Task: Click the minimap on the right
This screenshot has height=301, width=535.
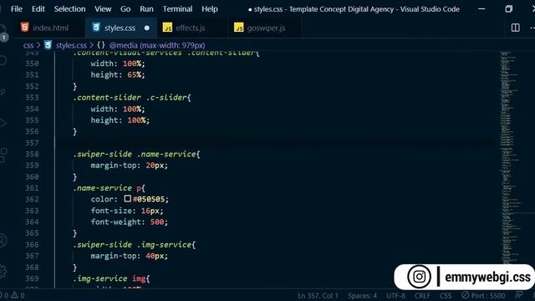Action: tap(511, 157)
